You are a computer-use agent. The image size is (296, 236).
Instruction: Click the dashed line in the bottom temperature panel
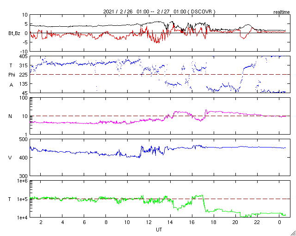pos(160,199)
